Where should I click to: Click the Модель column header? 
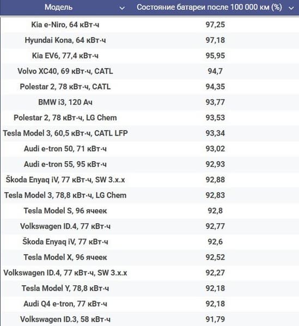pyautogui.click(x=58, y=7)
